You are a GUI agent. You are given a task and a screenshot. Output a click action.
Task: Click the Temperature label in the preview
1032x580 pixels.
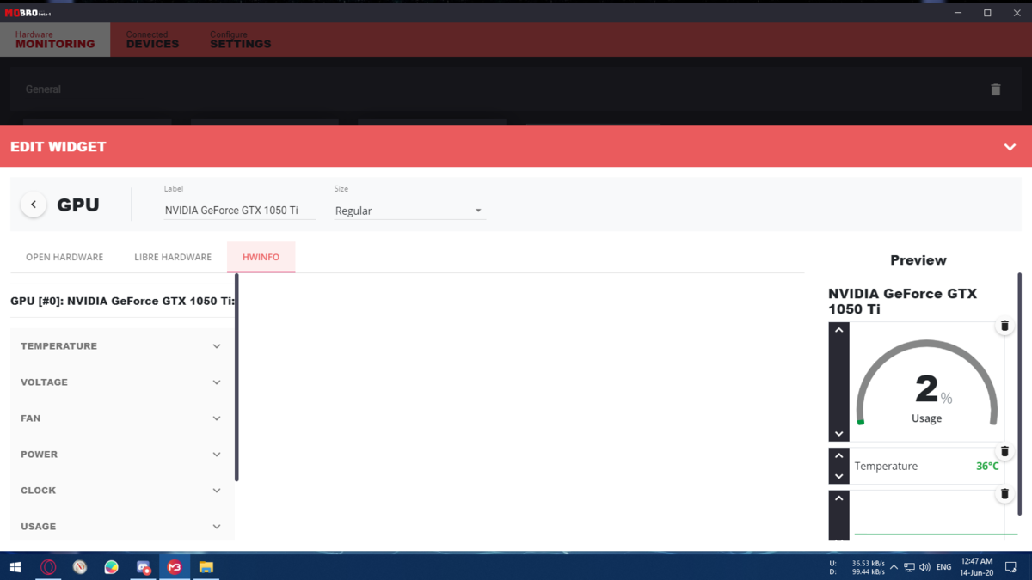click(886, 467)
